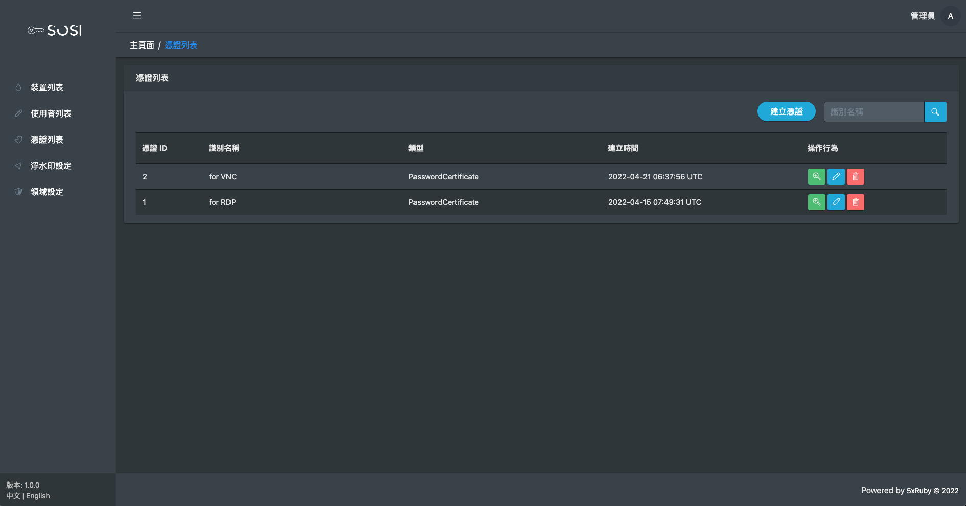Switch language to 中文

tap(13, 496)
